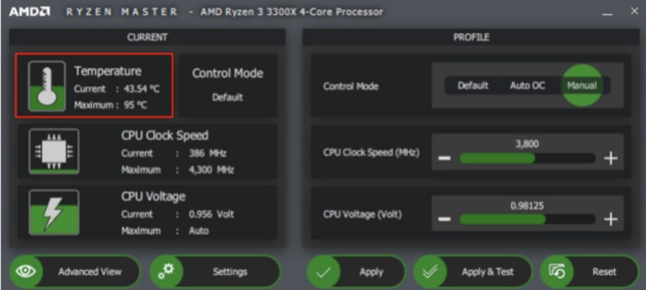
Task: Click the thermometer temperature icon
Action: (46, 85)
